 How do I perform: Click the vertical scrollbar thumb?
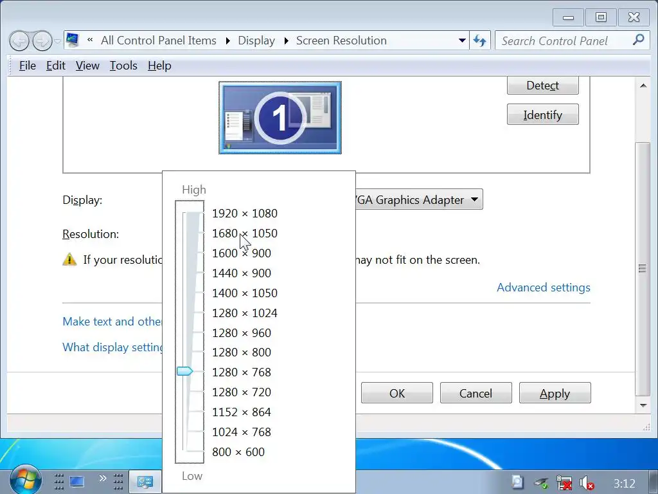point(643,269)
